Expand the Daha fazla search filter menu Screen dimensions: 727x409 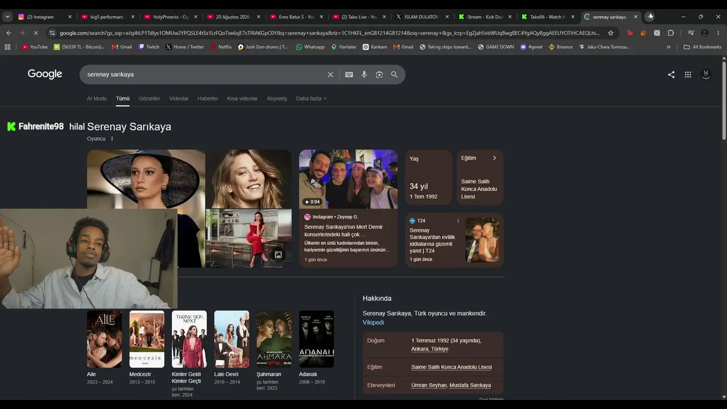(x=311, y=99)
